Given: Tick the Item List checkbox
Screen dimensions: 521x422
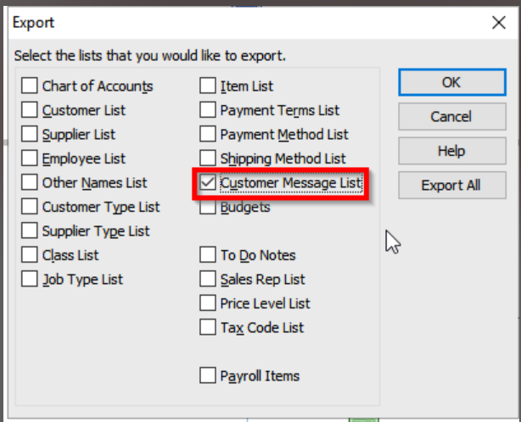Looking at the screenshot, I should [208, 86].
